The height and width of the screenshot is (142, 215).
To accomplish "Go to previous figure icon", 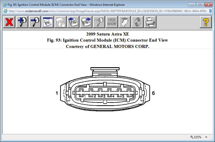I will click(73, 22).
